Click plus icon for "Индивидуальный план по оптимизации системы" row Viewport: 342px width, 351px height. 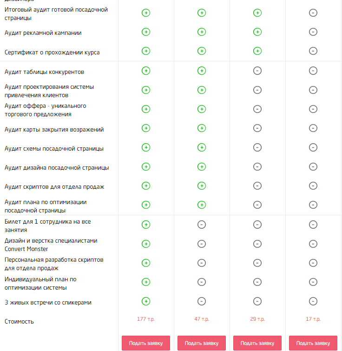click(146, 282)
